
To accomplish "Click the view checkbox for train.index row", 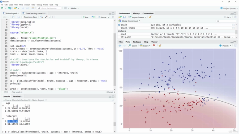I will point(233,28).
